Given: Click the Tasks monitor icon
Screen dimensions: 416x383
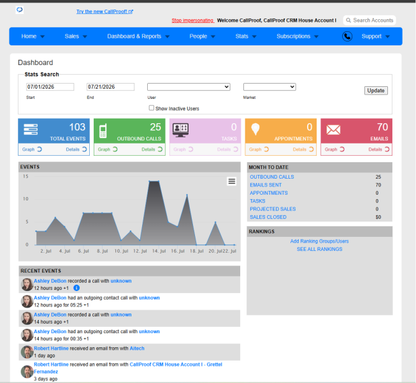Looking at the screenshot, I should click(x=180, y=130).
